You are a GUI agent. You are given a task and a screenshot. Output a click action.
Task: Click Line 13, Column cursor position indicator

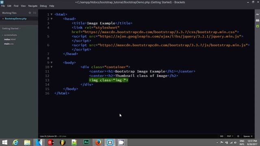(48, 136)
